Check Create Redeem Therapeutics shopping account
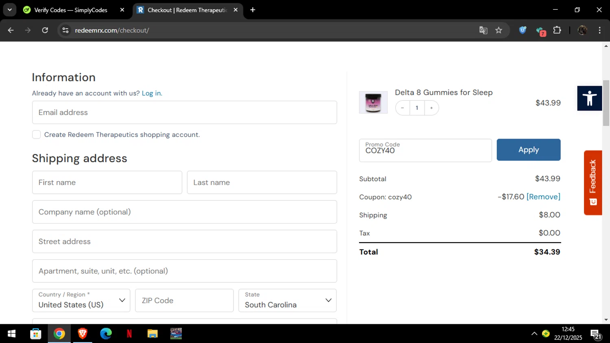 36,135
